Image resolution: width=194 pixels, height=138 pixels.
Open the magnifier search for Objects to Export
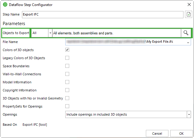[186, 33]
